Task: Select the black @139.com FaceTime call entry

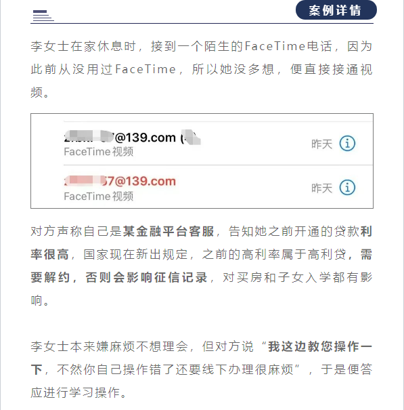Action: click(x=218, y=143)
